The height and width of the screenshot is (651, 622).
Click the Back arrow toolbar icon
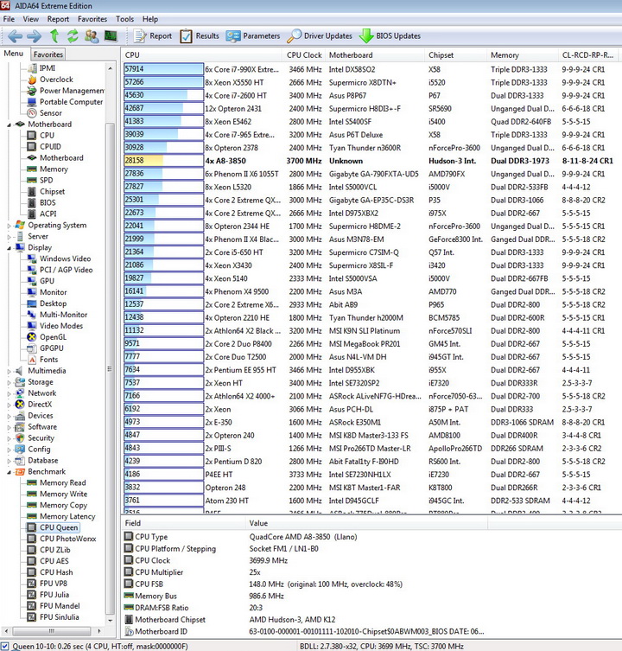click(x=15, y=36)
